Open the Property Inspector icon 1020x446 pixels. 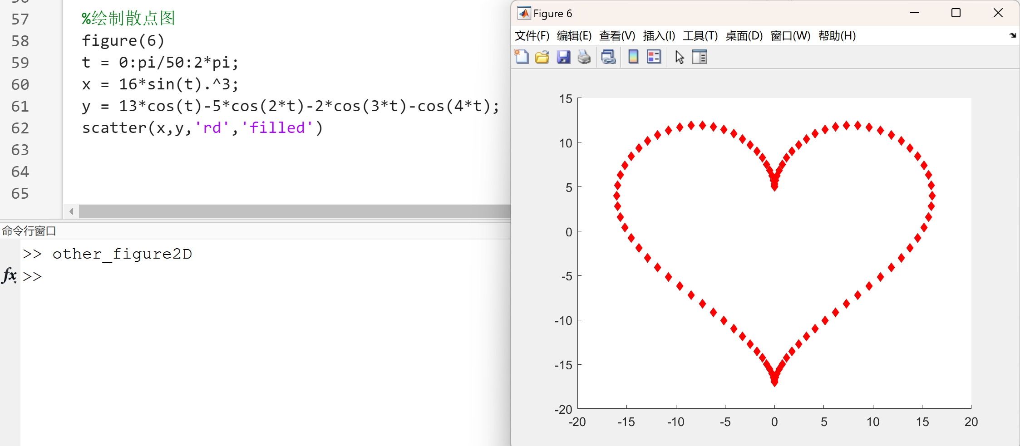(x=700, y=57)
